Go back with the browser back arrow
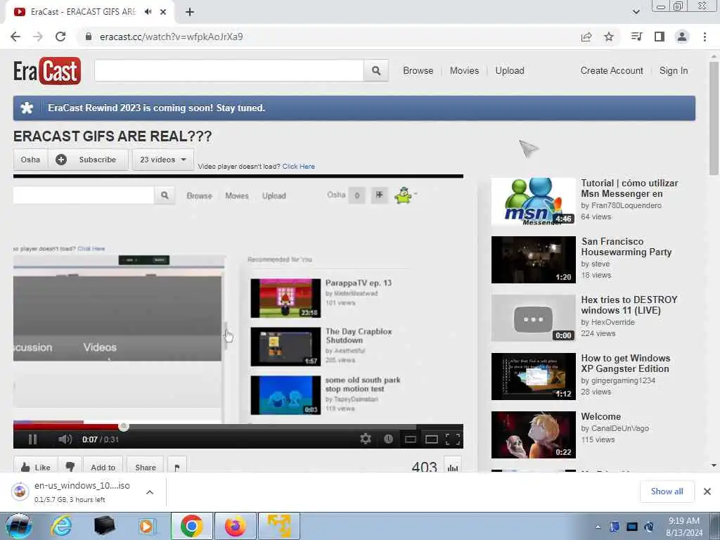 (15, 37)
